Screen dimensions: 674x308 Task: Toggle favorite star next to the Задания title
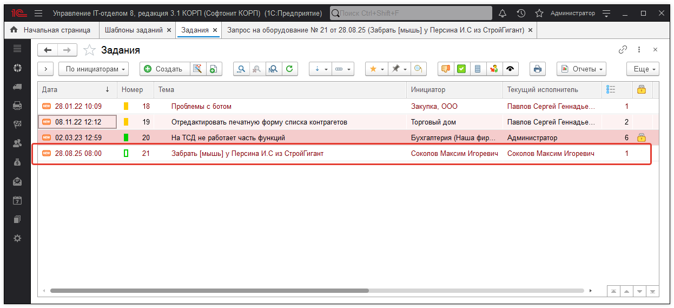tap(90, 50)
